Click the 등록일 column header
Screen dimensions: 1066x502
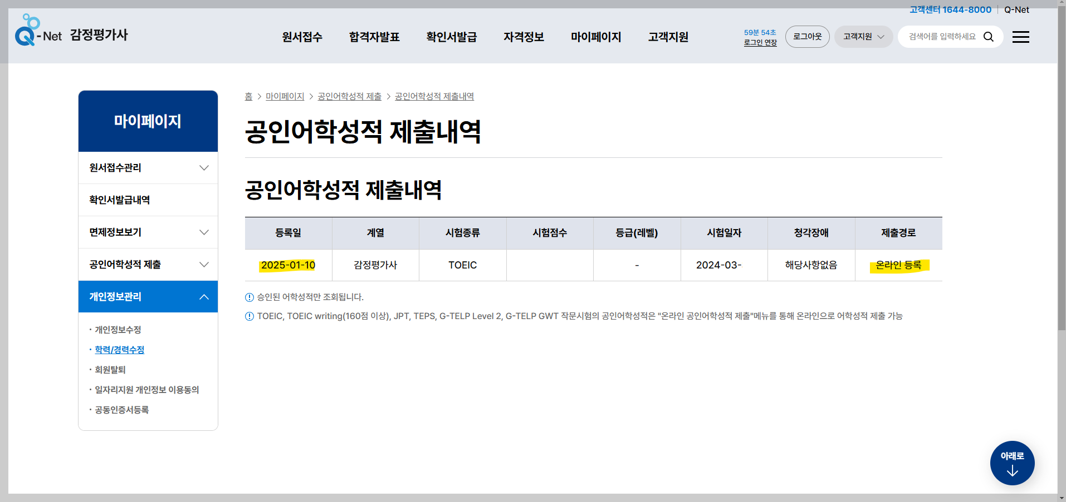[288, 233]
